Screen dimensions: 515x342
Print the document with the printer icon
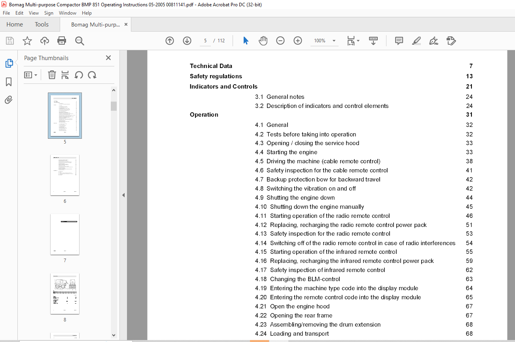pyautogui.click(x=62, y=41)
